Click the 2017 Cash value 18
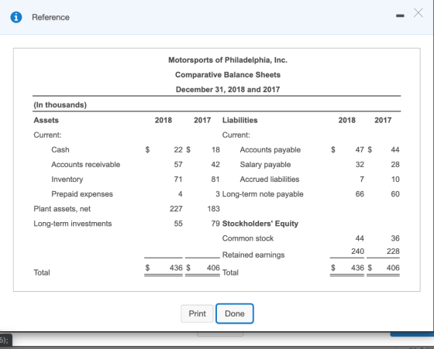434x349 pixels. 215,150
